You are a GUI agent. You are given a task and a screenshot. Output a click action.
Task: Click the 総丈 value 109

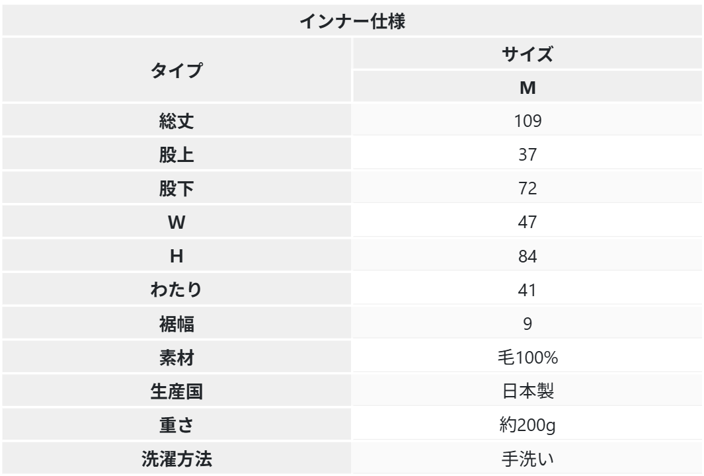tap(527, 121)
